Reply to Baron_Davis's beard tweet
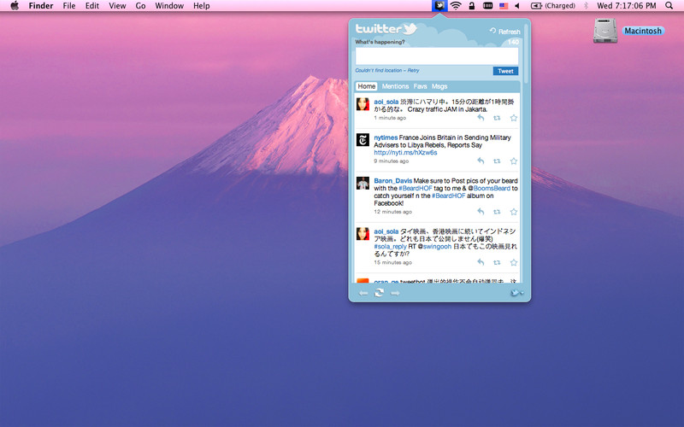684x427 pixels. point(481,211)
